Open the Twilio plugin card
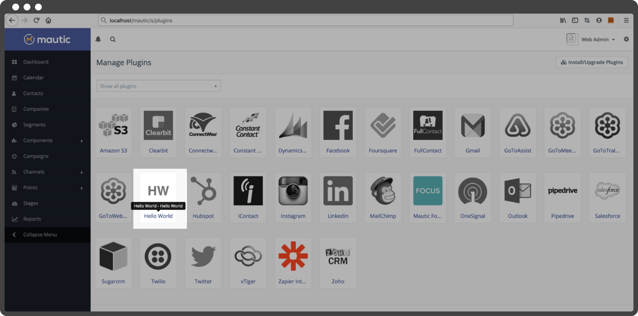This screenshot has width=638, height=316. (x=158, y=263)
